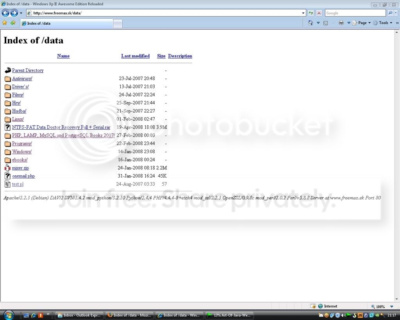Open the Filmy/ folder link
Viewport: 400px width, 320px height.
point(18,95)
